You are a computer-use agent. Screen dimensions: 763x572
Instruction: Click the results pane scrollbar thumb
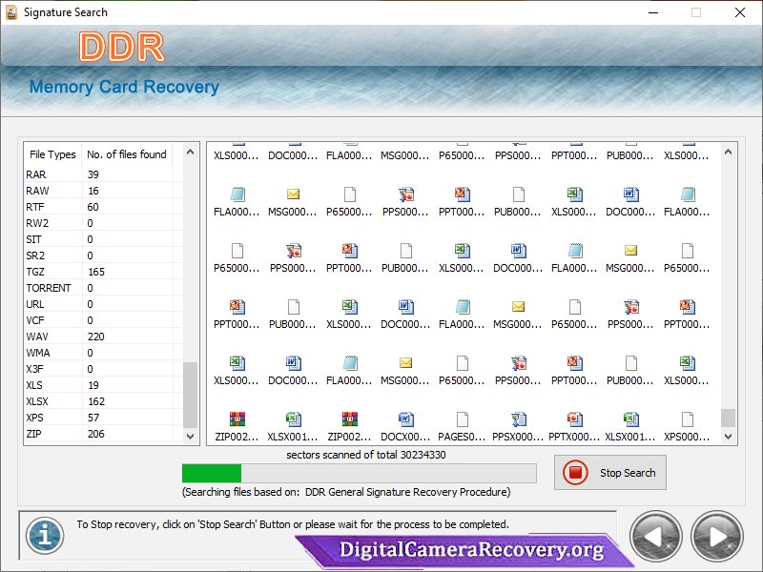[x=730, y=418]
